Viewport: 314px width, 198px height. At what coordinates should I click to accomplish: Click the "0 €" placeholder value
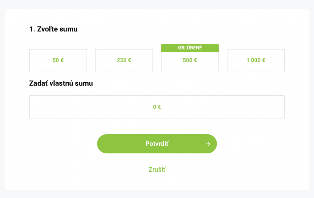(157, 107)
